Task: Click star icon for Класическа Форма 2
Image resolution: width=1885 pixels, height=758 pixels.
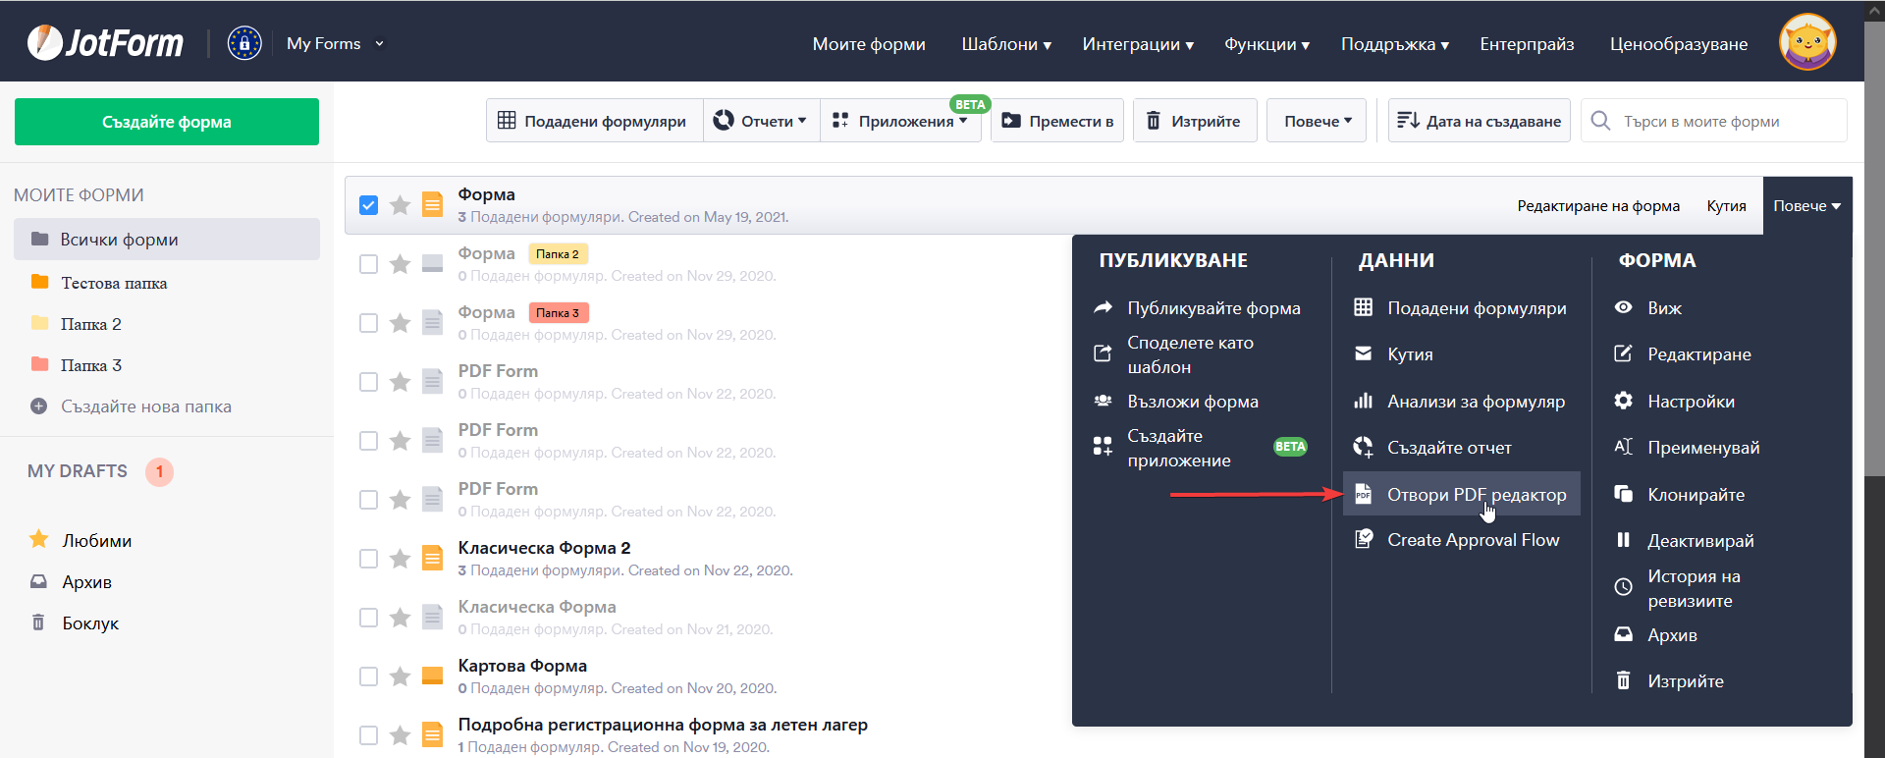Action: pyautogui.click(x=400, y=559)
